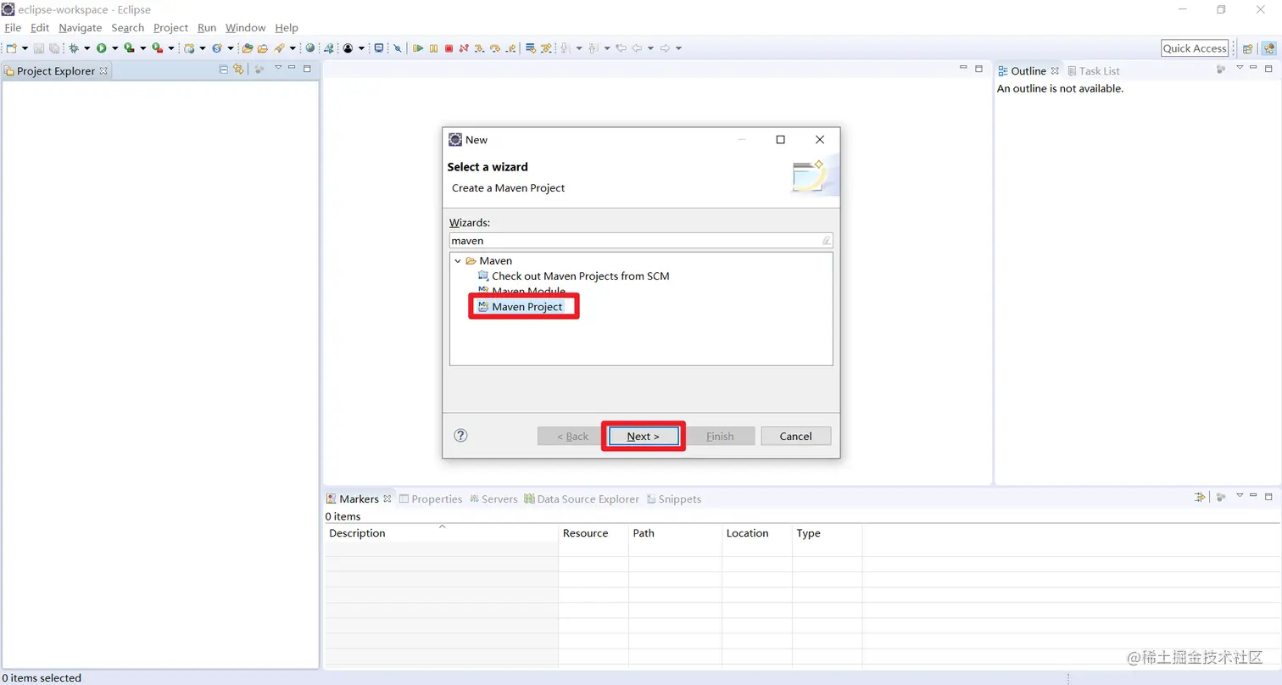Open the Window menu
The height and width of the screenshot is (685, 1282).
(x=246, y=28)
